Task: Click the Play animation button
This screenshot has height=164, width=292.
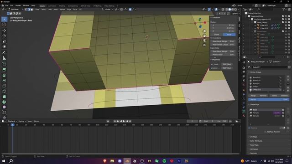Action: tap(124, 121)
